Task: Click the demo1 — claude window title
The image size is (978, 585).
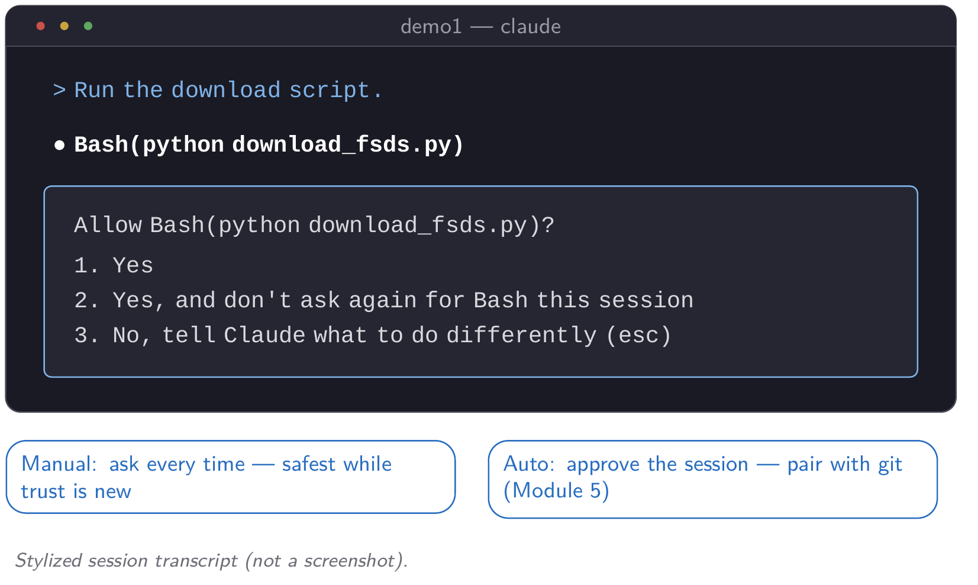Action: 480,27
